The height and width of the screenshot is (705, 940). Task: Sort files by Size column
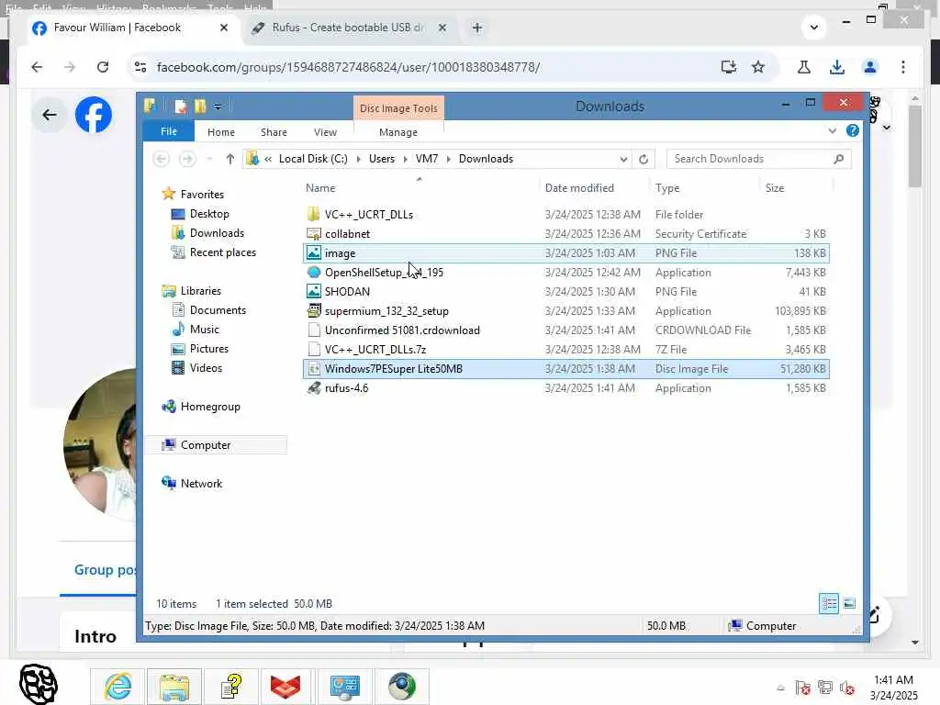(775, 187)
